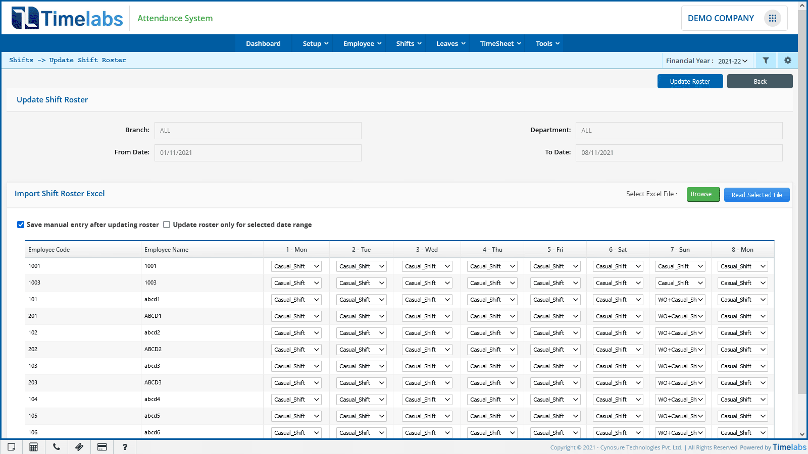Open the help question mark icon
Viewport: 808px width, 454px height.
pos(125,447)
